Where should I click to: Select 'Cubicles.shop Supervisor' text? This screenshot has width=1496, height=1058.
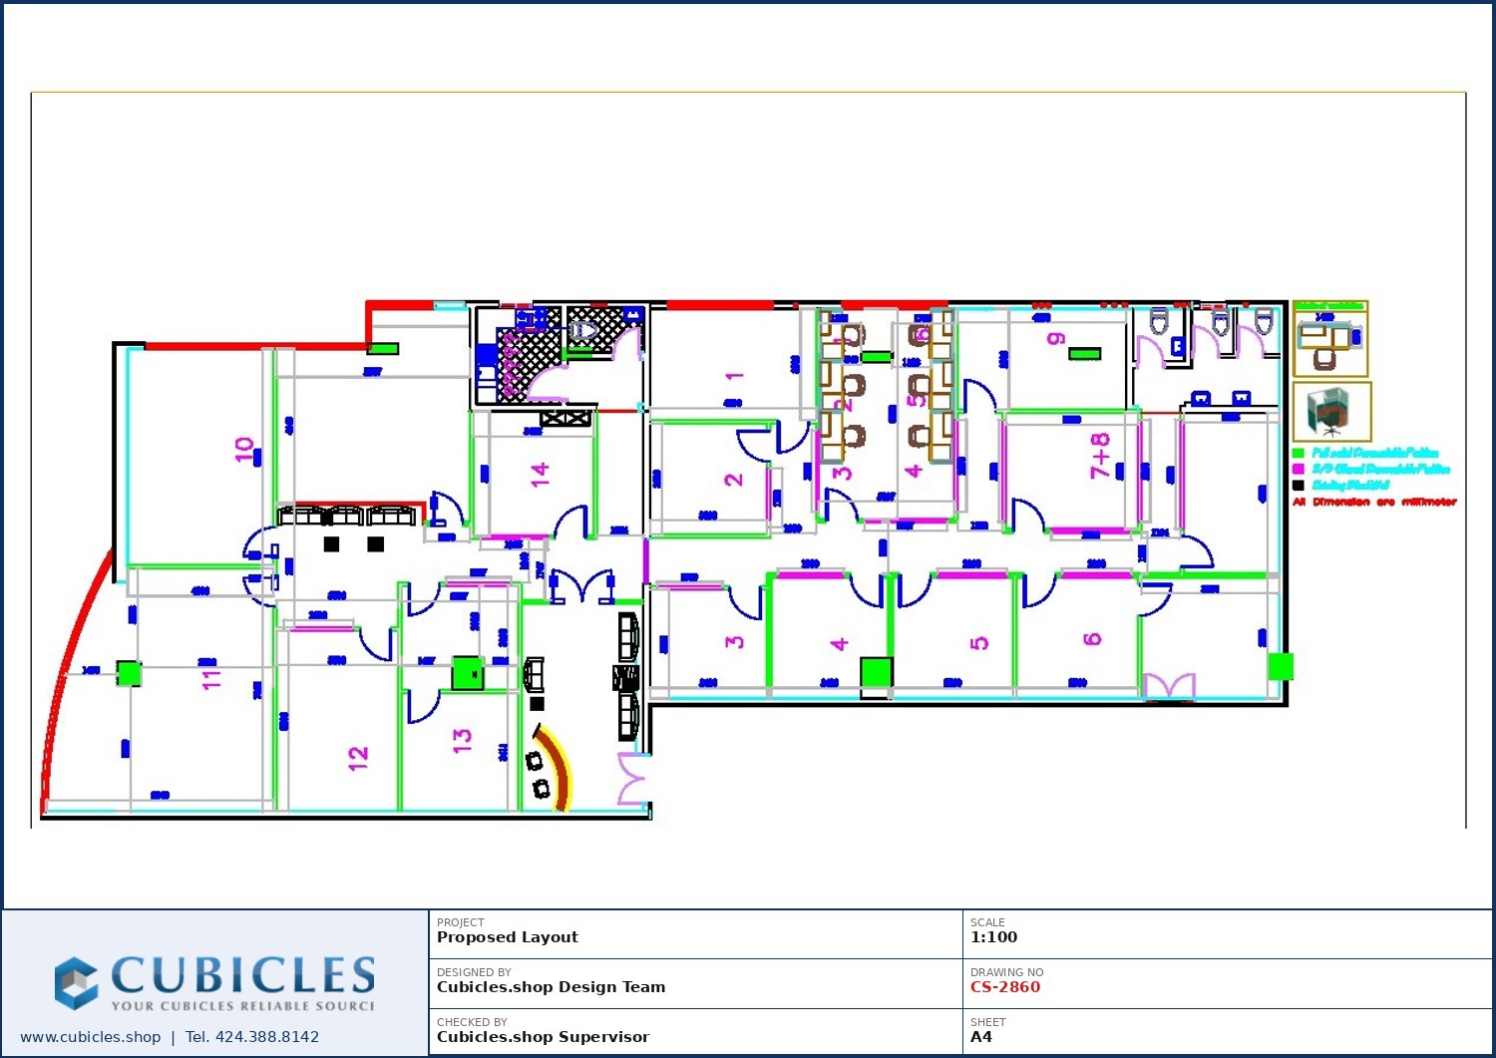tap(544, 1037)
